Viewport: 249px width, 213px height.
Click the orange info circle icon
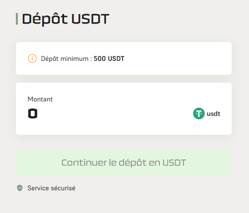pos(32,58)
